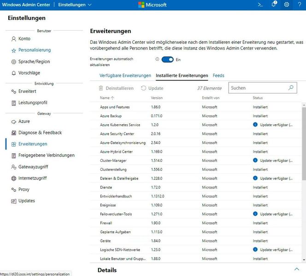Viewport: 306px width, 276px height.
Task: Click the Update button in toolbar
Action: (x=152, y=88)
